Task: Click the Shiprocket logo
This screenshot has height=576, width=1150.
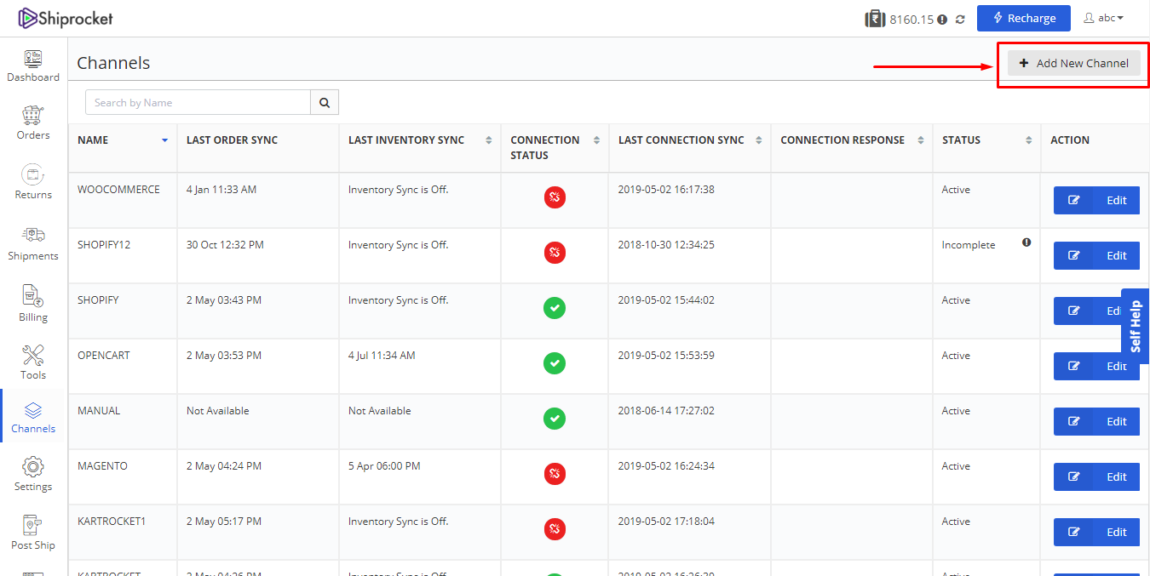Action: pos(66,18)
